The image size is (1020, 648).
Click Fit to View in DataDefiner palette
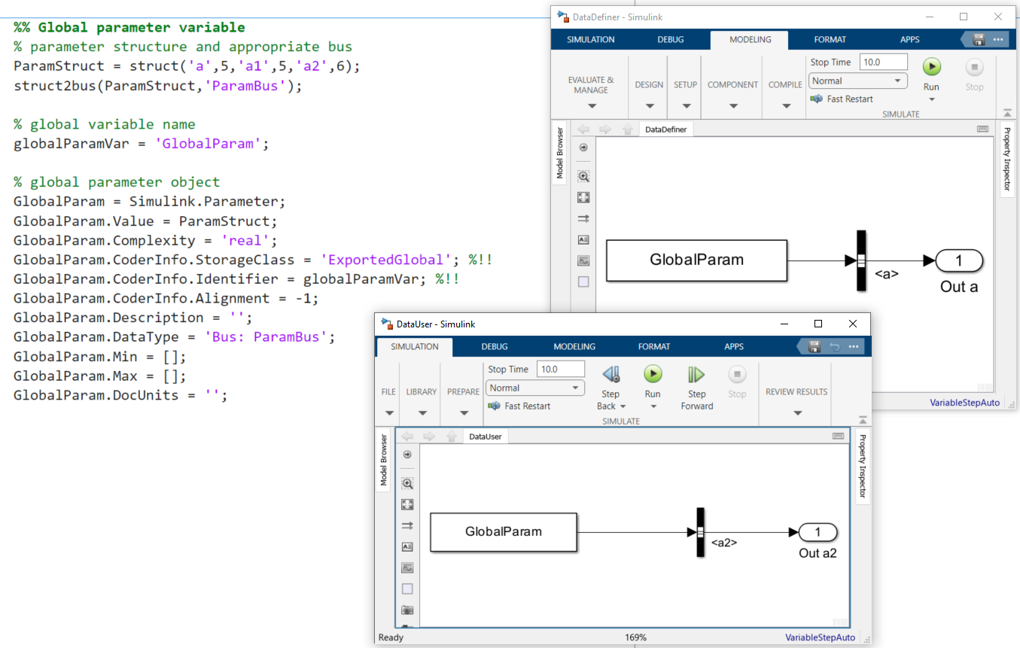point(583,197)
